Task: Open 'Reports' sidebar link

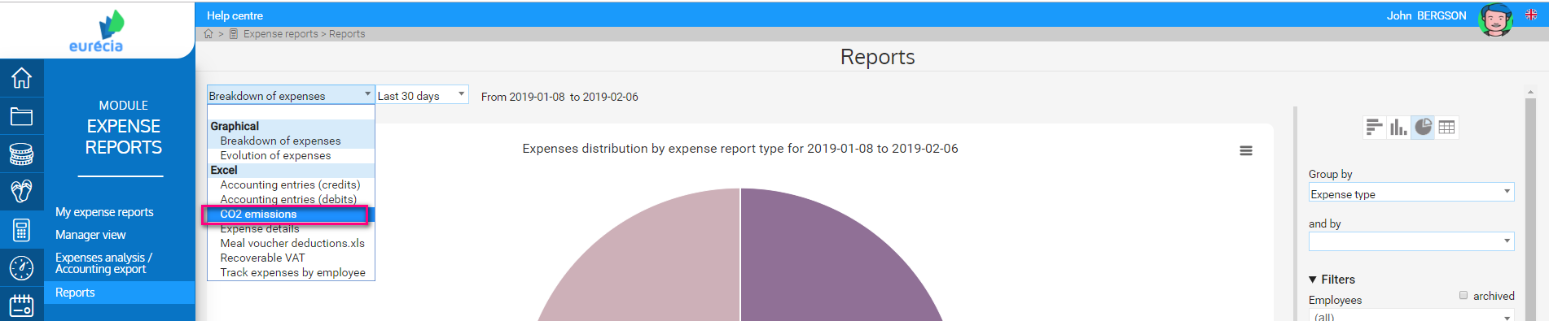Action: (120, 293)
